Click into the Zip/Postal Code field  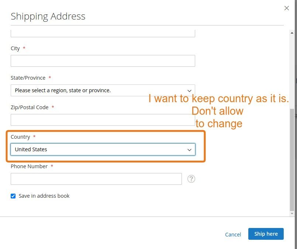coord(103,120)
